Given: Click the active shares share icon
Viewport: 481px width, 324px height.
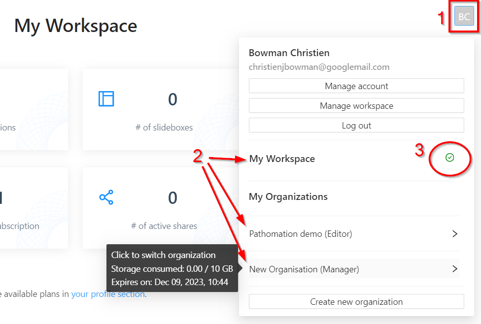Looking at the screenshot, I should [106, 197].
